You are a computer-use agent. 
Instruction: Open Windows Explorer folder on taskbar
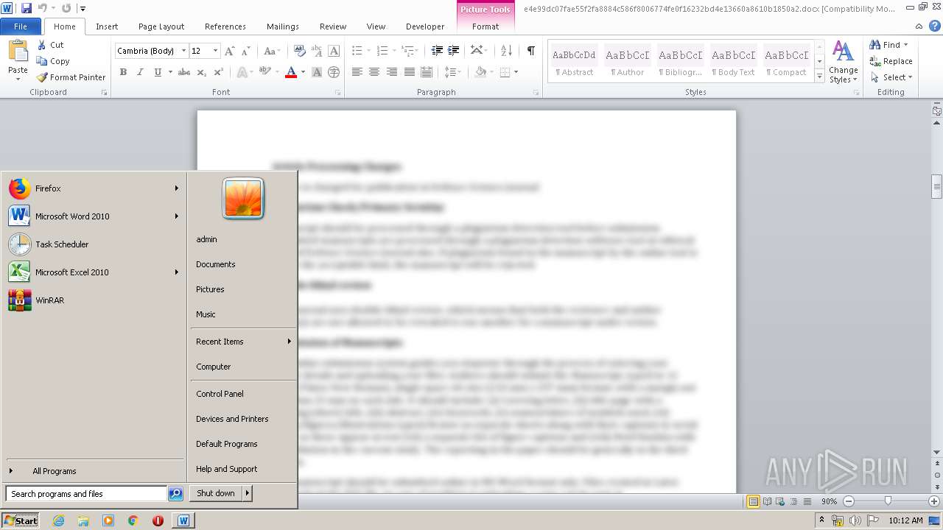coord(83,520)
